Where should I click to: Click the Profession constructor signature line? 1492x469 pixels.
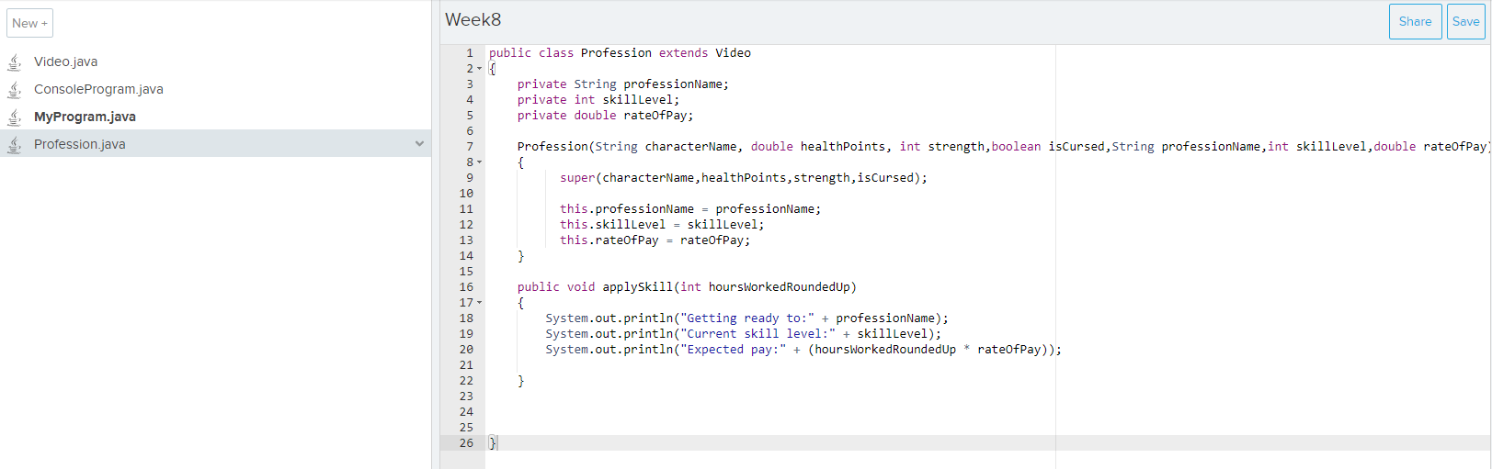(1004, 147)
